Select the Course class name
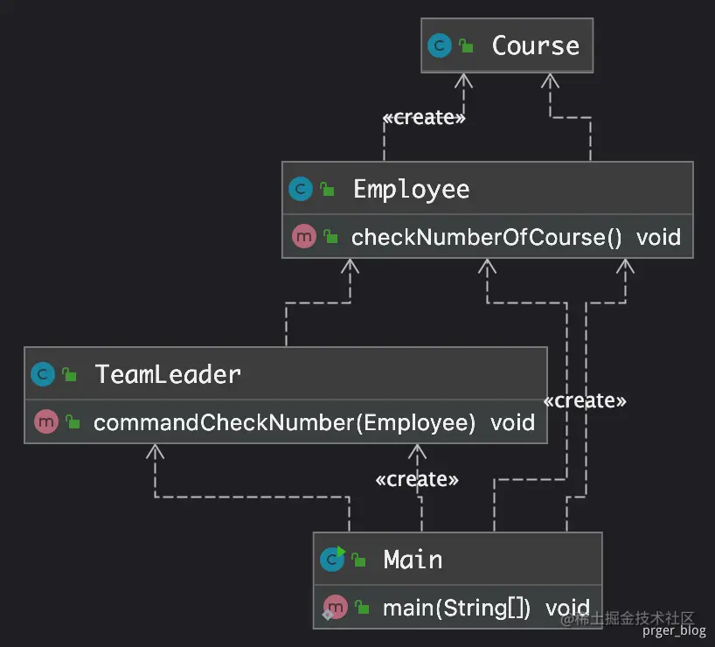Image resolution: width=715 pixels, height=647 pixels. [x=535, y=45]
